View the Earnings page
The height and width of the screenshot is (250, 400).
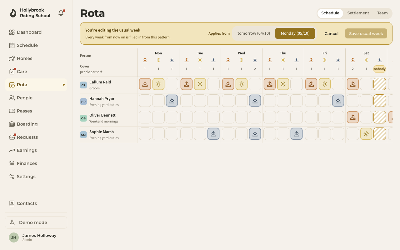(36, 150)
